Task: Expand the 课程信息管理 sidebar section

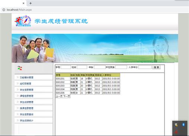Action: tap(33, 96)
